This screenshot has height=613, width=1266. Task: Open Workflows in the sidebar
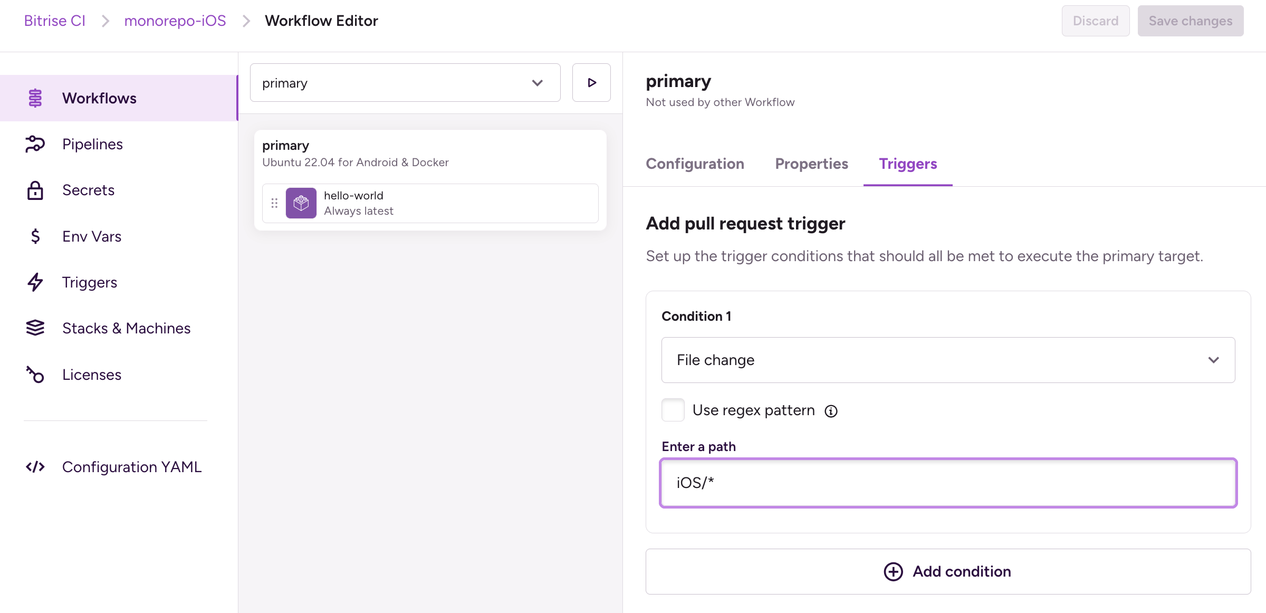click(119, 98)
